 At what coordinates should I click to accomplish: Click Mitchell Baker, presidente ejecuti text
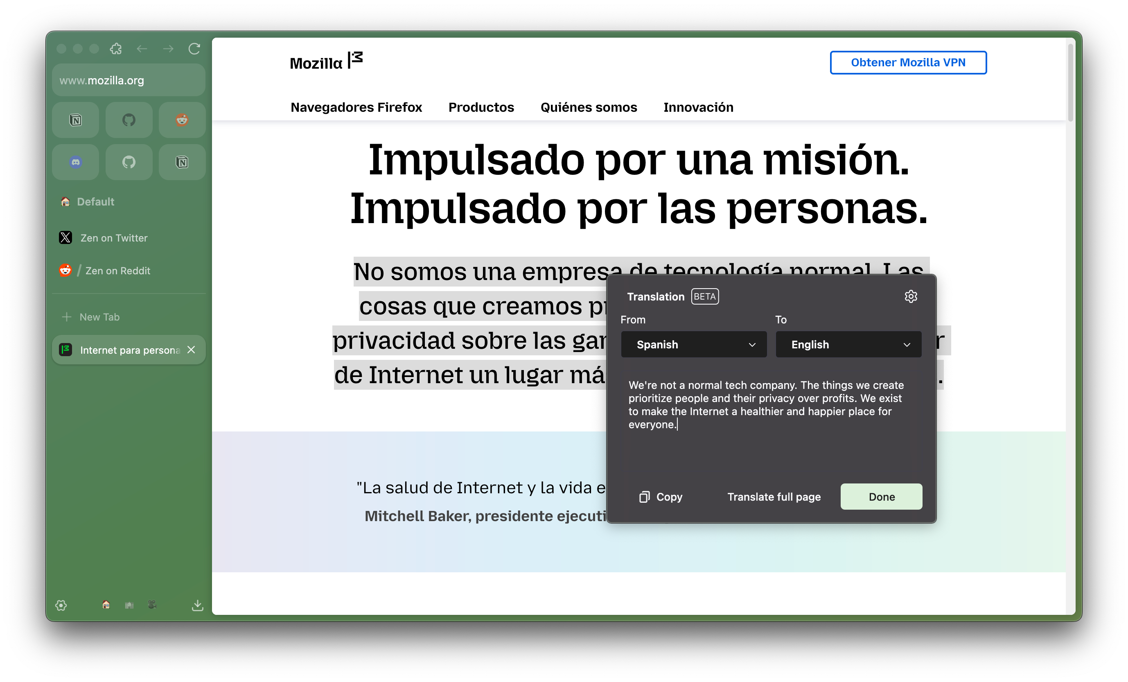(x=486, y=516)
